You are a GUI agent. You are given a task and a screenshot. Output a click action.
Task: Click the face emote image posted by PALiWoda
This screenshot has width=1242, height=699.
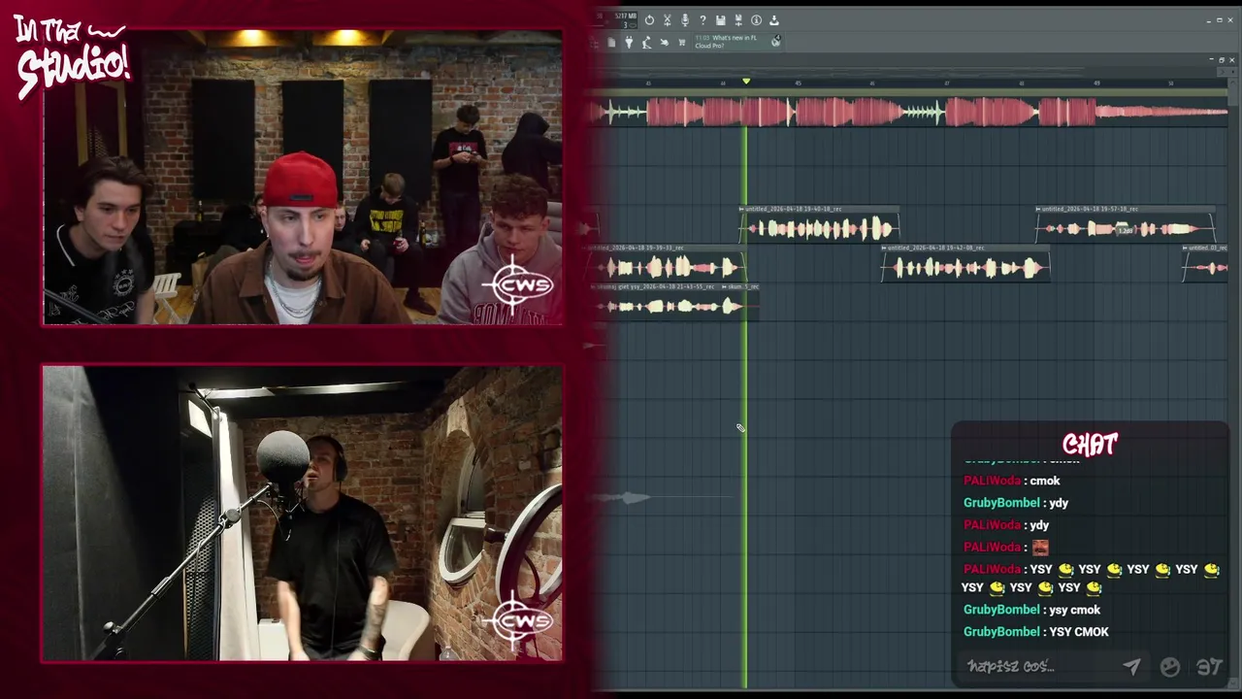(1040, 548)
